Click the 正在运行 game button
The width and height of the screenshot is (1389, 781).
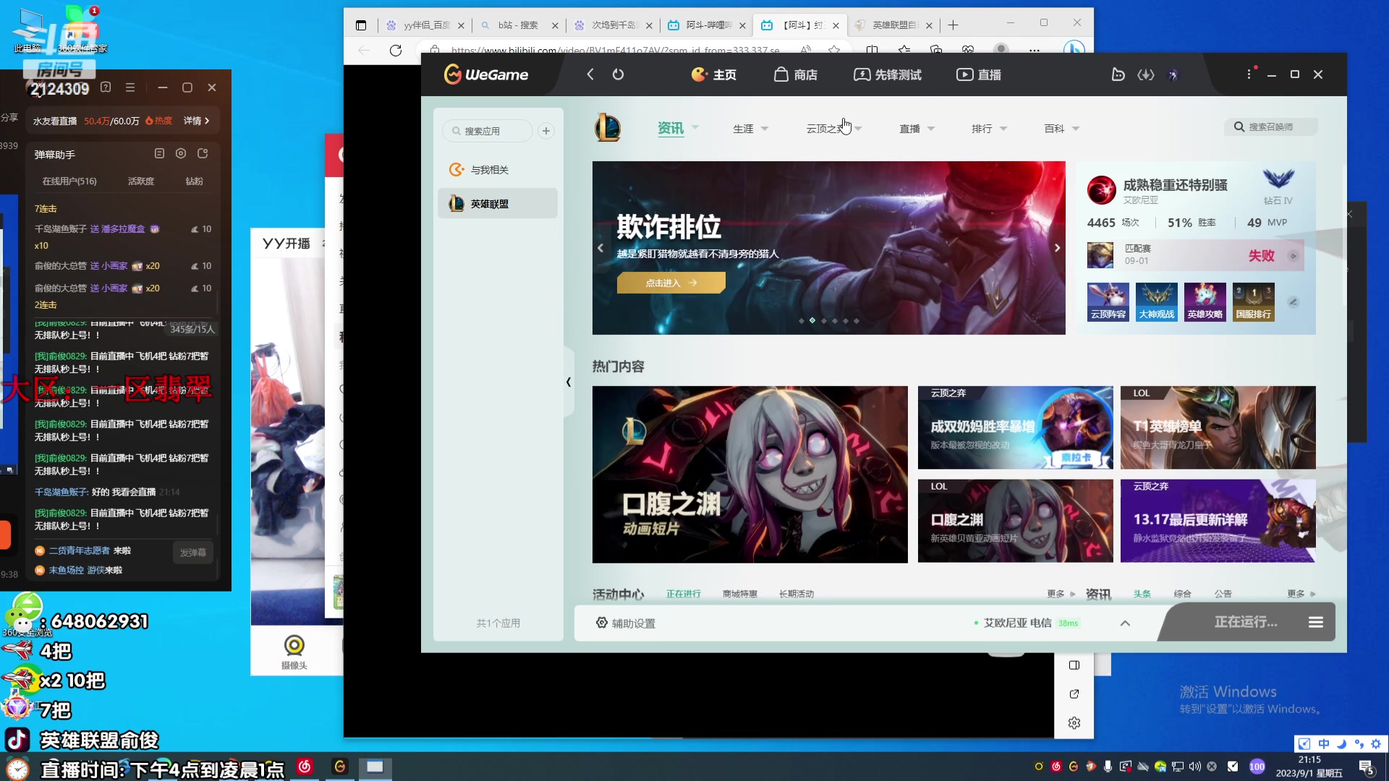1246,622
